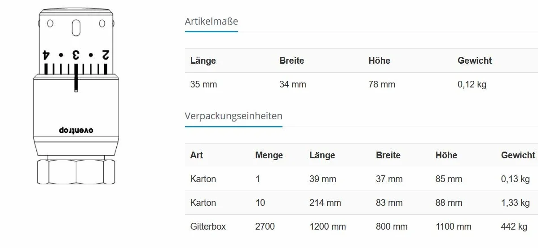Click the 2700 quantity cell
Screen dimensions: 538x248
point(265,226)
